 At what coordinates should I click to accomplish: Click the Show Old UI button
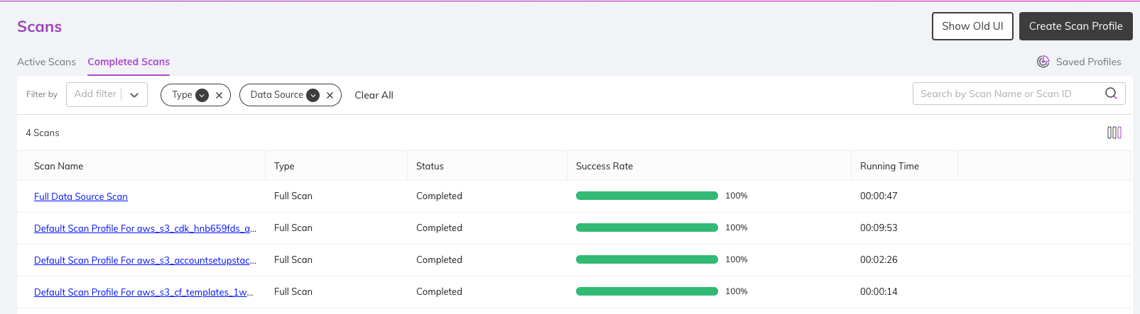pos(972,26)
